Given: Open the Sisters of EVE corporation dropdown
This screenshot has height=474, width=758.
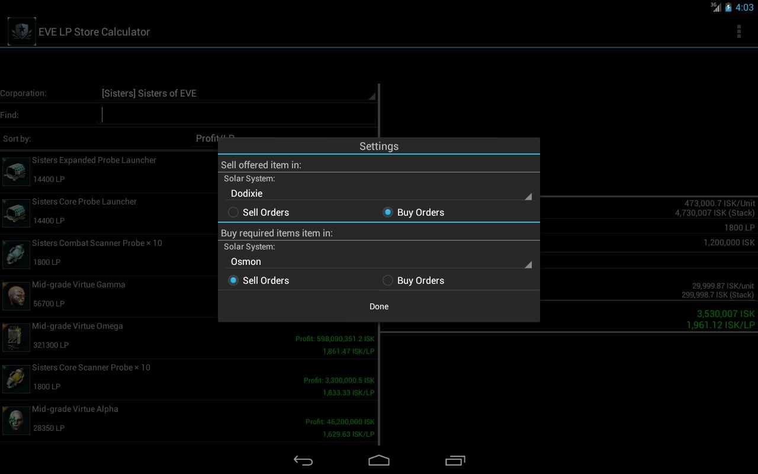Looking at the screenshot, I should pos(237,93).
